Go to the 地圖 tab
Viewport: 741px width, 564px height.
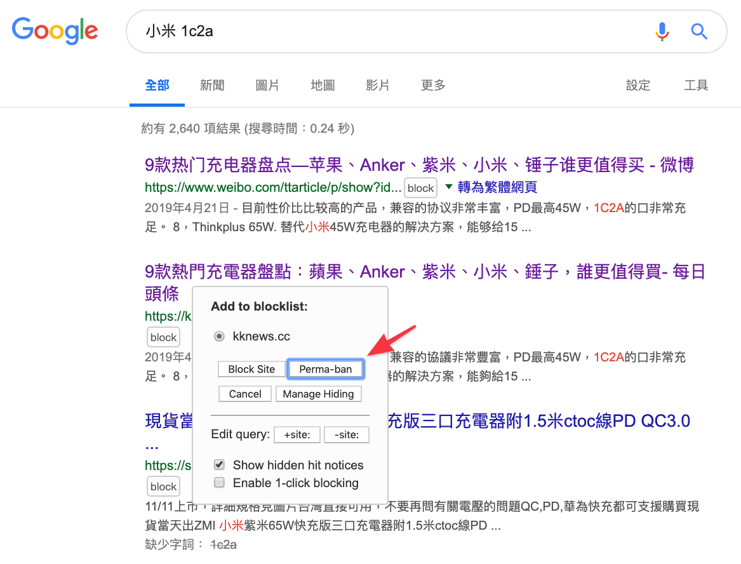coord(323,86)
